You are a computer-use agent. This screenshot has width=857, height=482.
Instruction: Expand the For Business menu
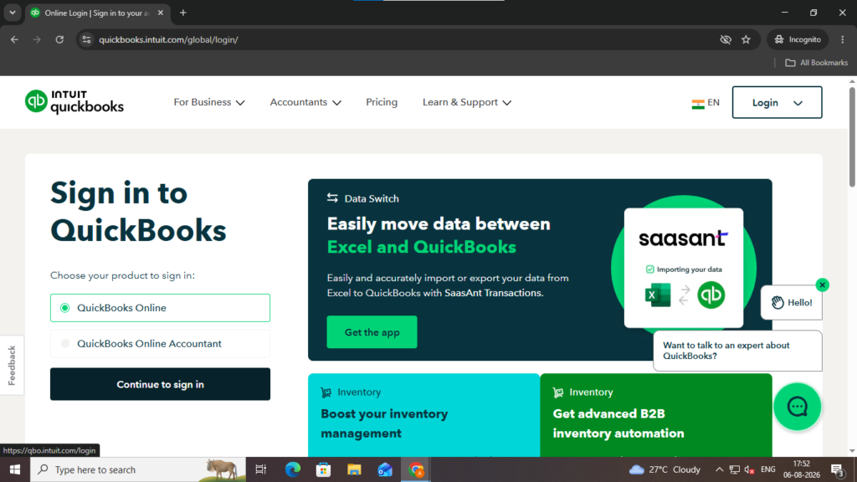(x=209, y=102)
